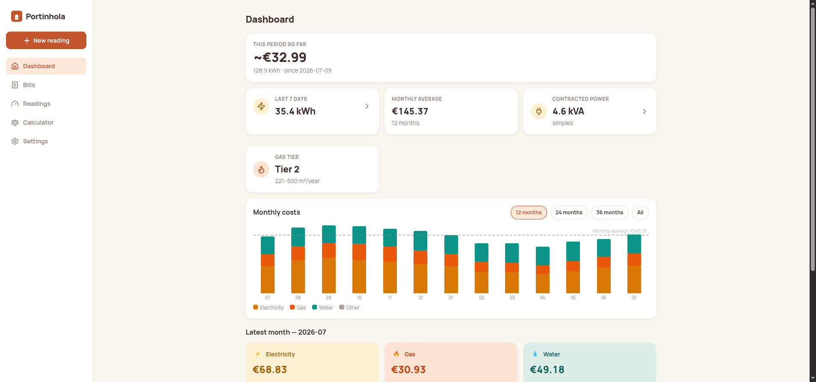Viewport: 816px width, 382px height.
Task: Click the bar for month 04
Action: (543, 270)
